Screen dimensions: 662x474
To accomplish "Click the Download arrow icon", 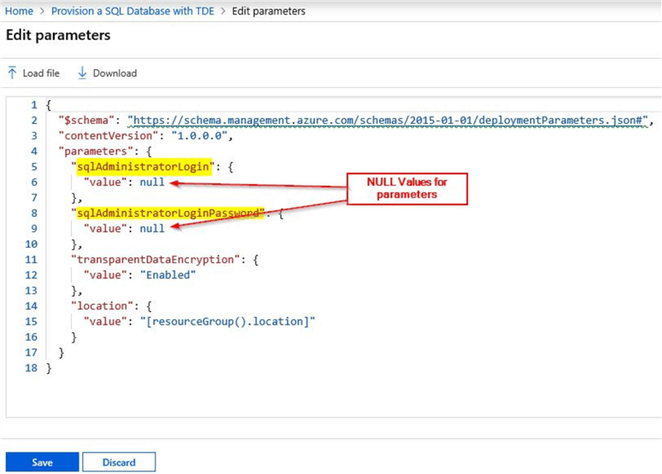I will [x=83, y=73].
